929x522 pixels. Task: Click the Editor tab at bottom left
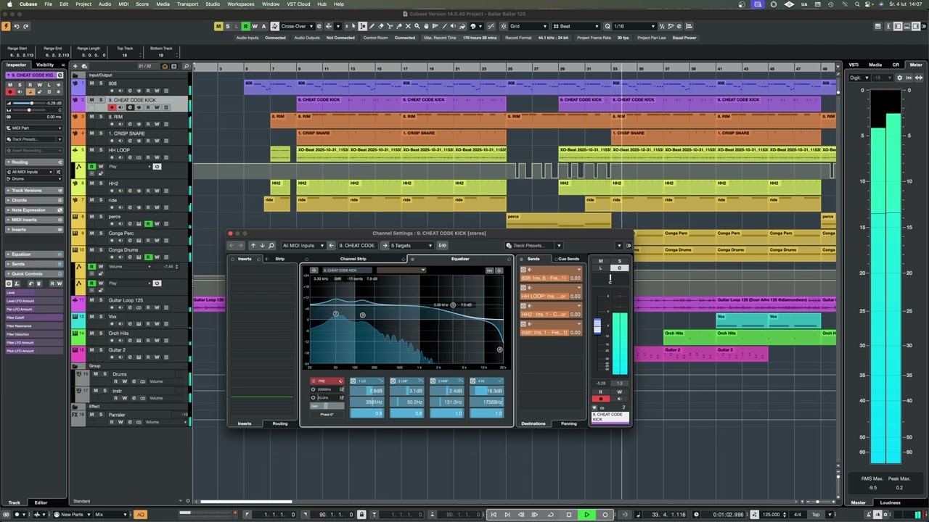(x=41, y=502)
